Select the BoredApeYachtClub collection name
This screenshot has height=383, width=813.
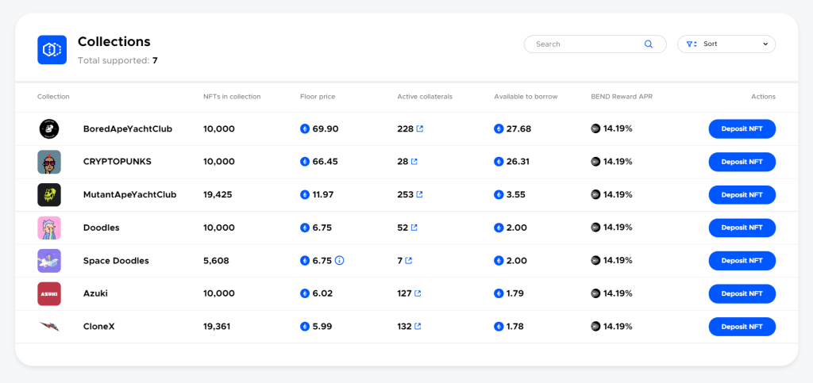[128, 129]
